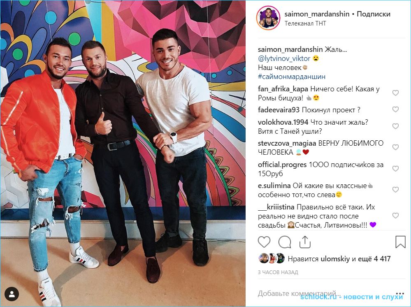Like fadeevaira93's comment
411x307 pixels.
(395, 109)
